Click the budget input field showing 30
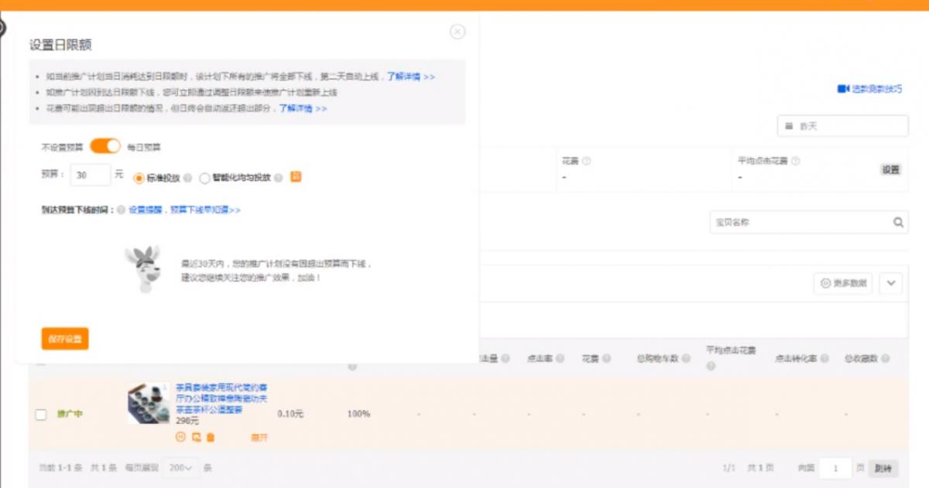This screenshot has width=929, height=488. (x=89, y=176)
